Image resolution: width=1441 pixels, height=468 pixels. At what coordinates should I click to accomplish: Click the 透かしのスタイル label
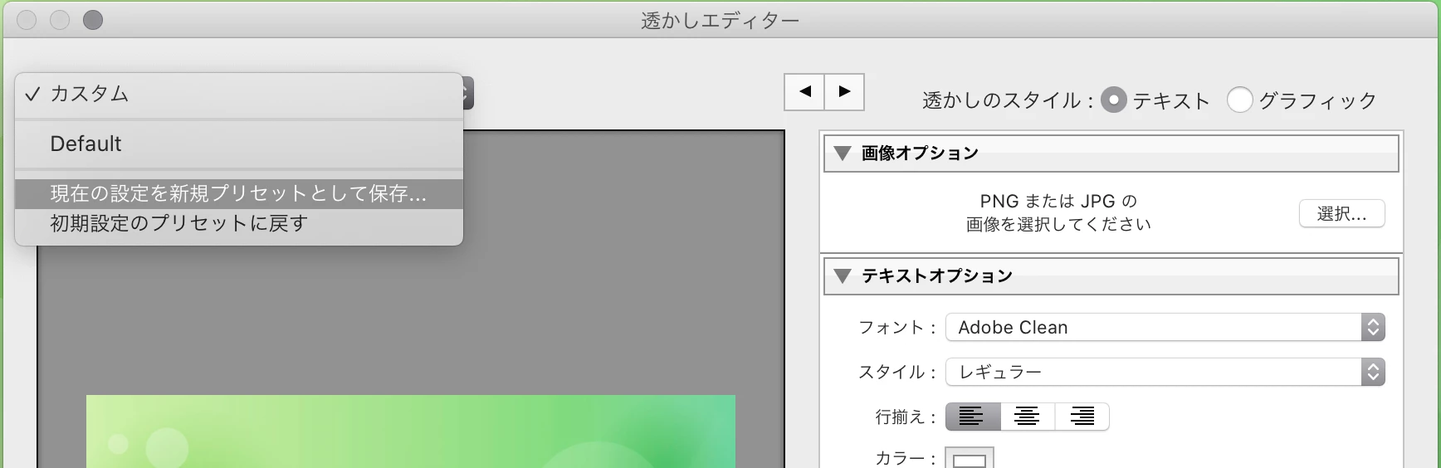coord(1008,101)
